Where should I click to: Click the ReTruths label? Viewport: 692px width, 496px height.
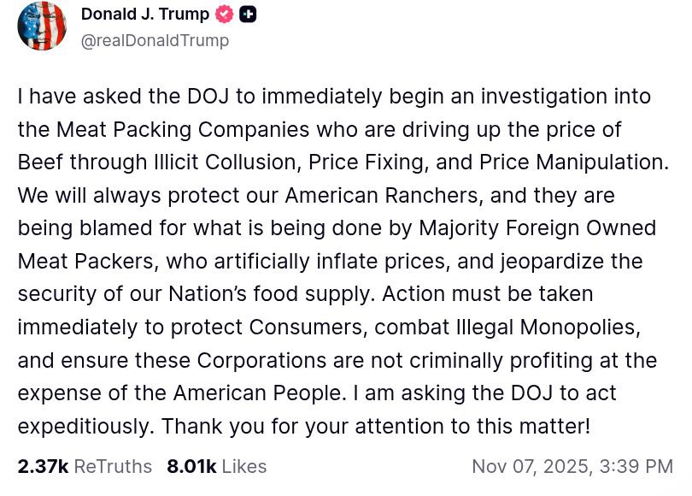click(113, 467)
